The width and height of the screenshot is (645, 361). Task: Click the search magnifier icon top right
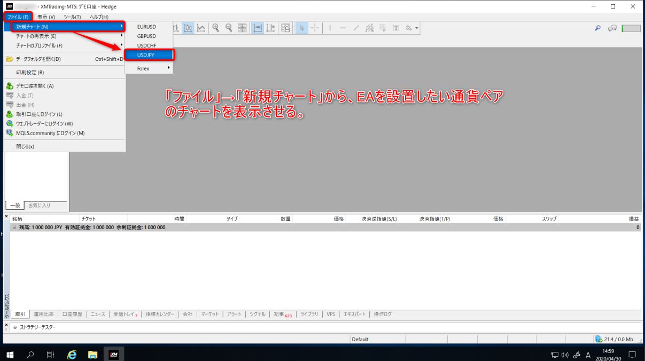point(598,28)
